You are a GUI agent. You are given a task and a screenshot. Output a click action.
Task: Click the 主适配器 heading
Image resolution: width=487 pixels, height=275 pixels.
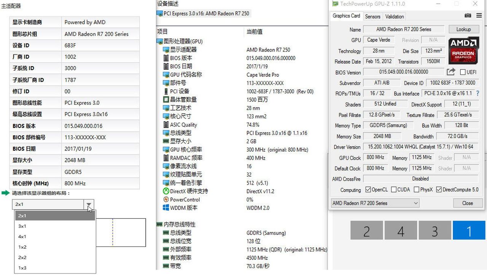[11, 6]
